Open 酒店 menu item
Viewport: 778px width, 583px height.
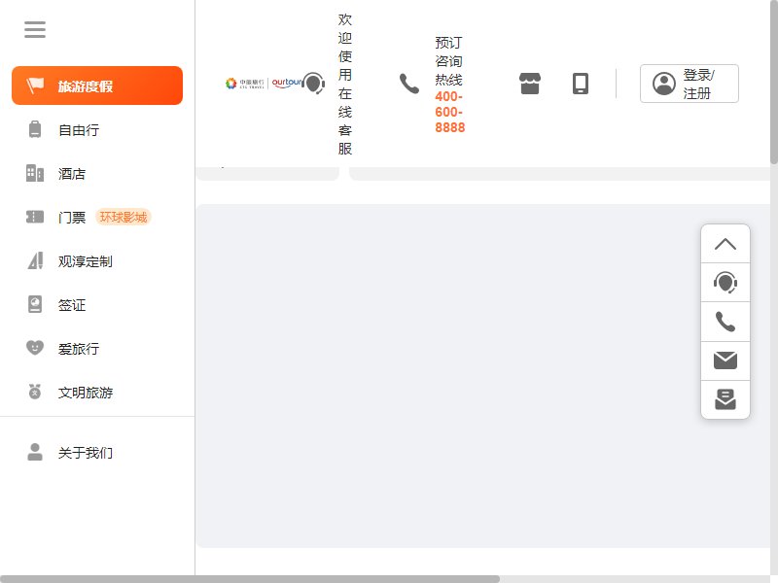[x=97, y=174]
